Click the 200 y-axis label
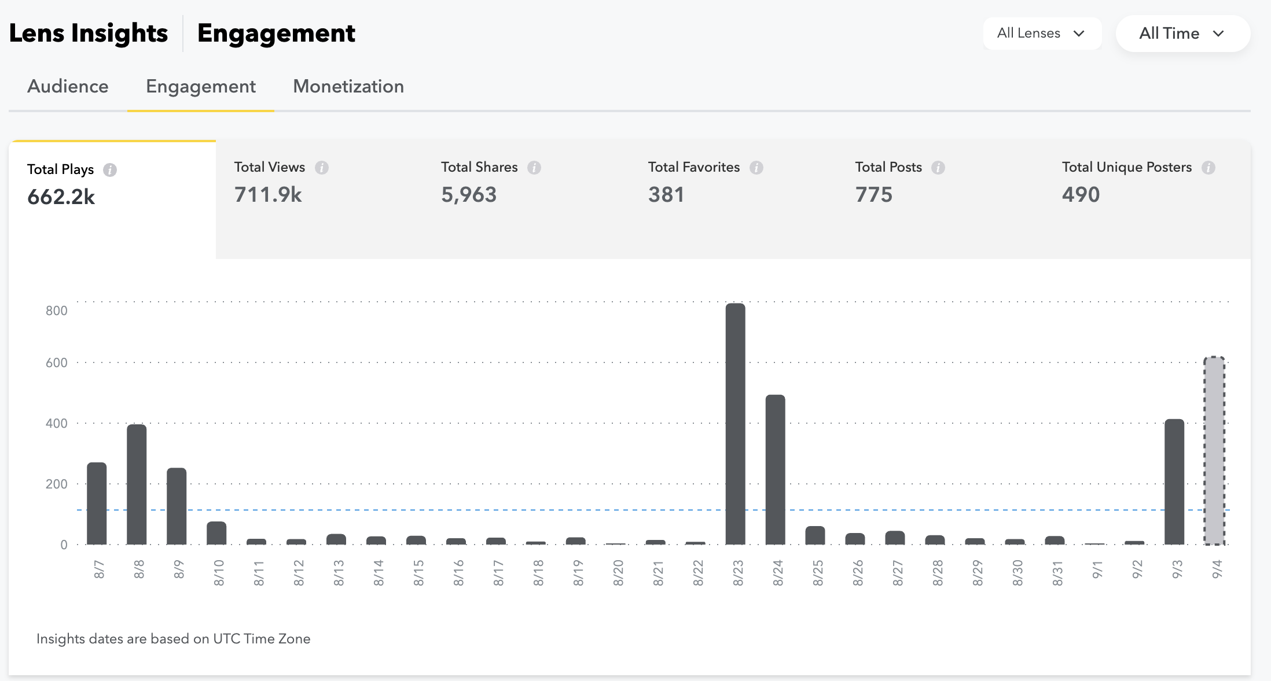 tap(57, 484)
